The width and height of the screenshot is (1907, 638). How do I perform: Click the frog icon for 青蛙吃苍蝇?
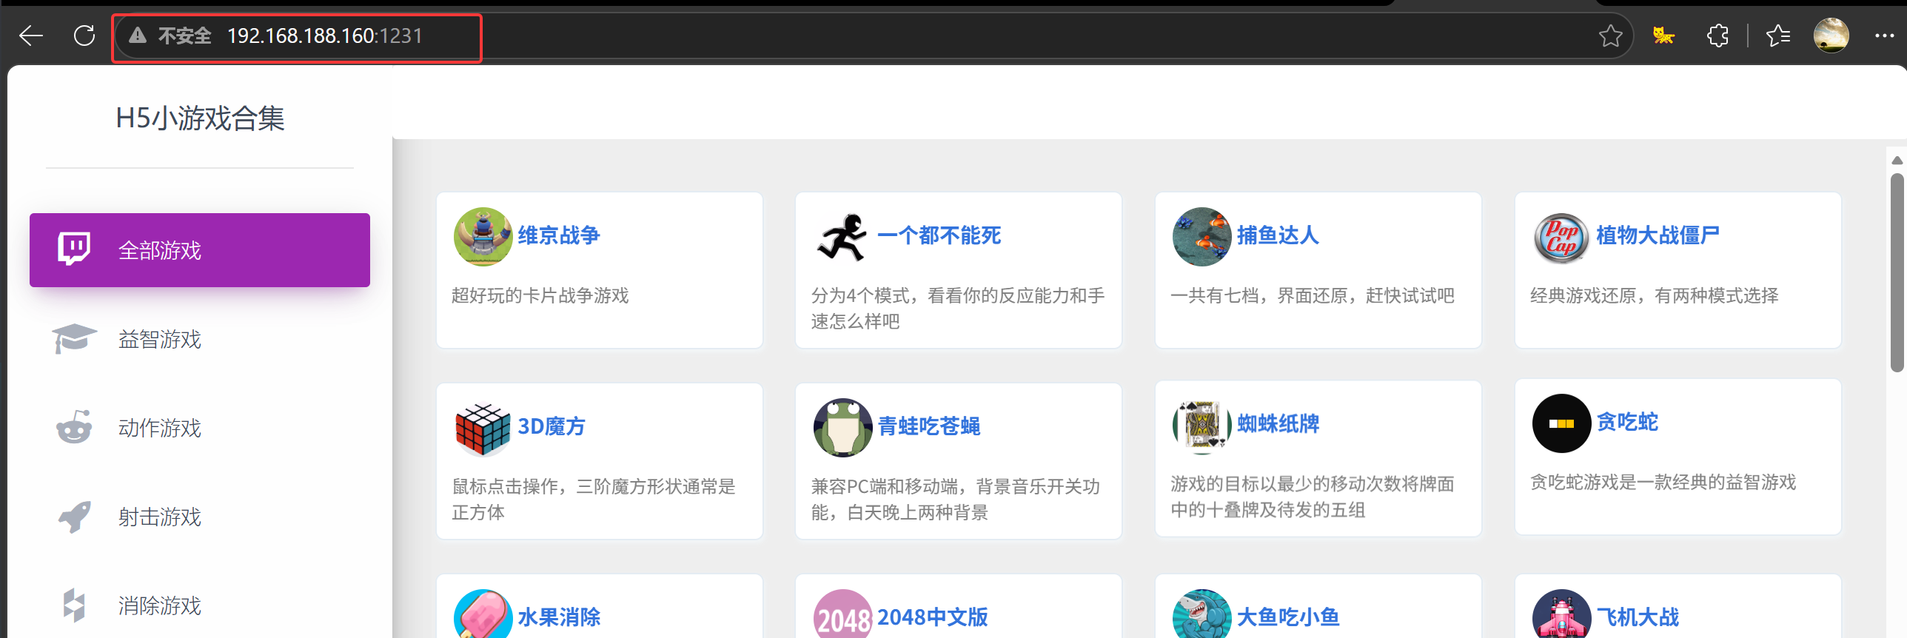coord(842,428)
